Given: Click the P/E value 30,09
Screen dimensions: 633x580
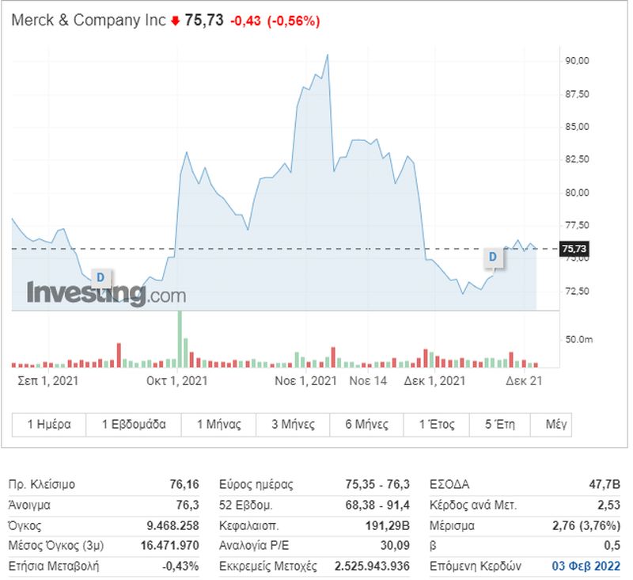Looking at the screenshot, I should (395, 546).
